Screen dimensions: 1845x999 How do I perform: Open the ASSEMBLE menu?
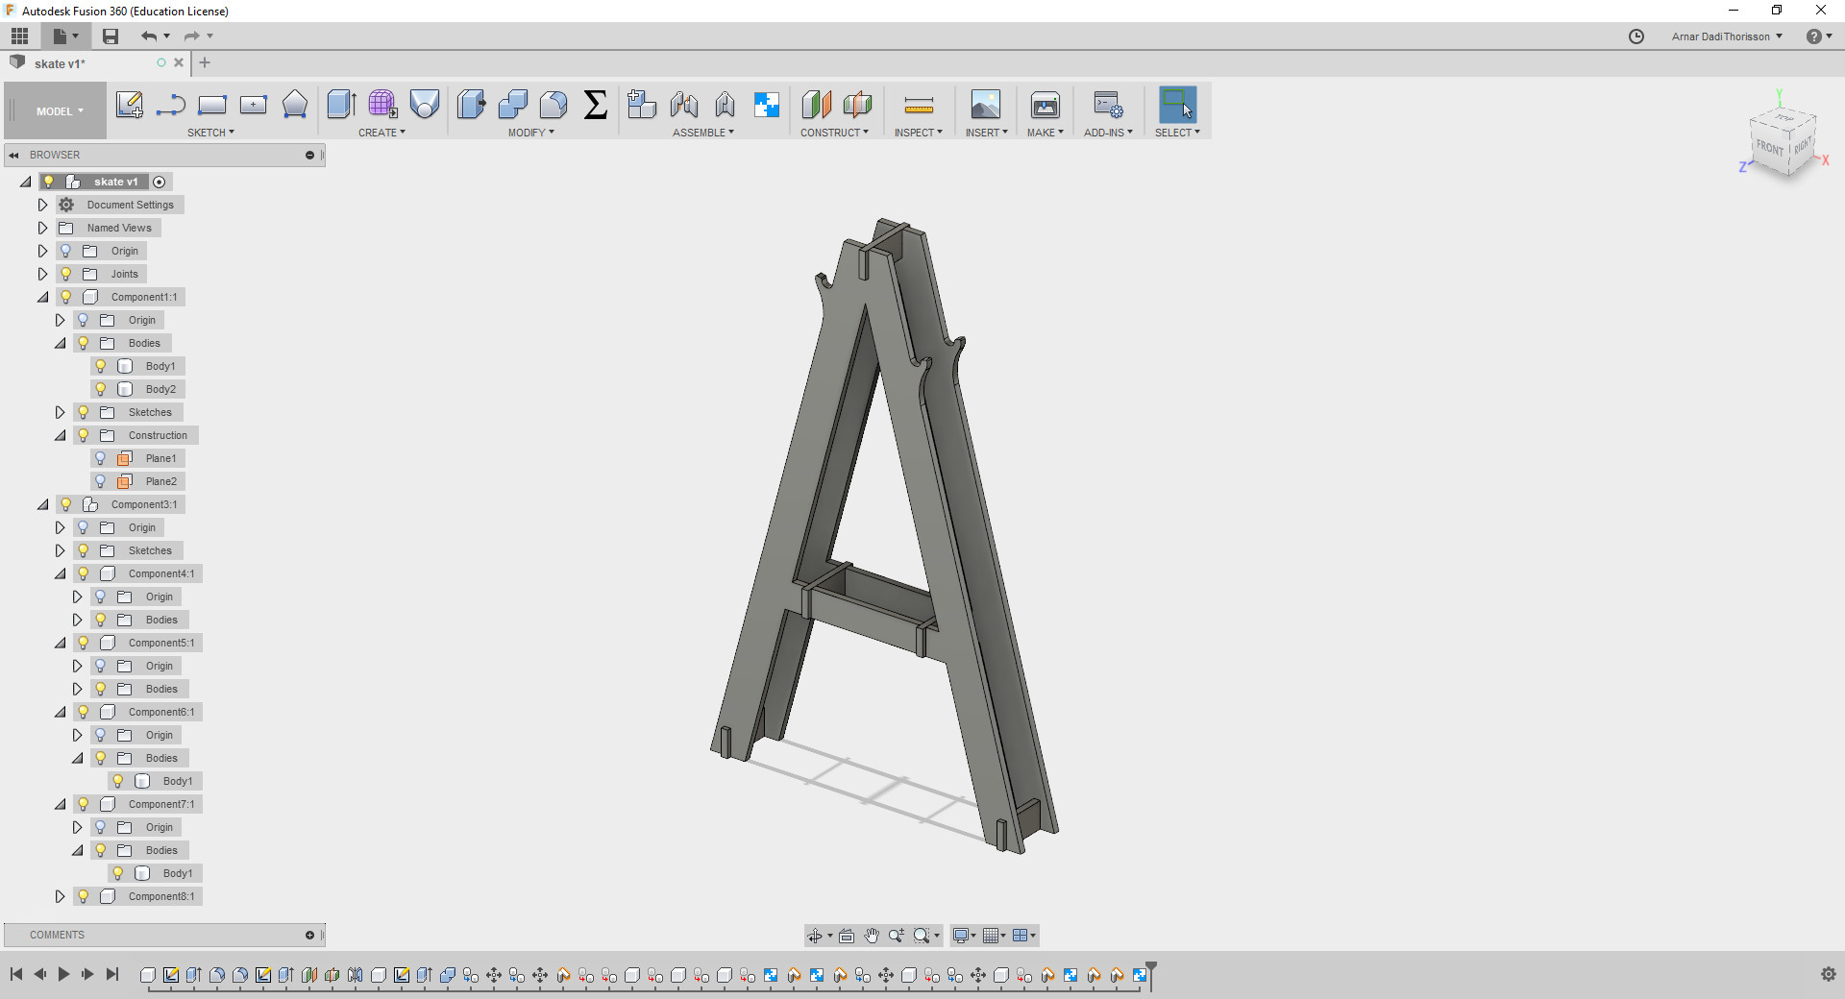click(702, 133)
